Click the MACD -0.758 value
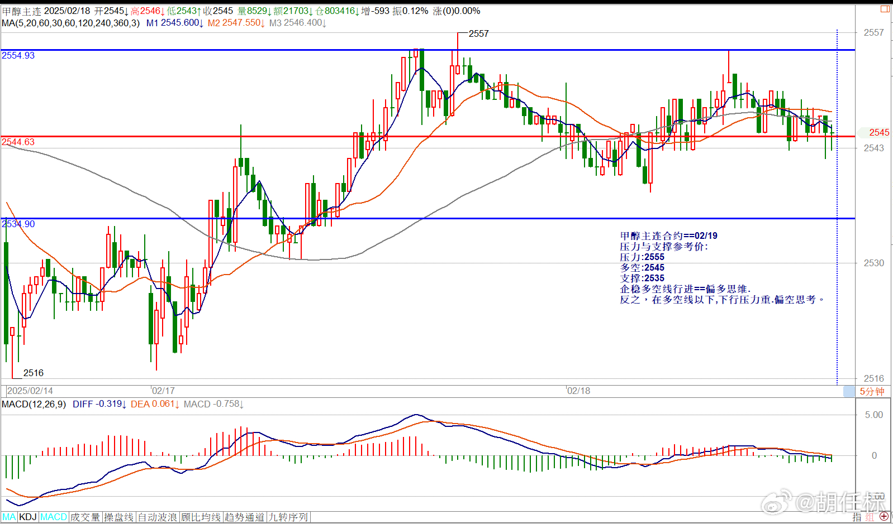Image resolution: width=893 pixels, height=524 pixels. (213, 404)
